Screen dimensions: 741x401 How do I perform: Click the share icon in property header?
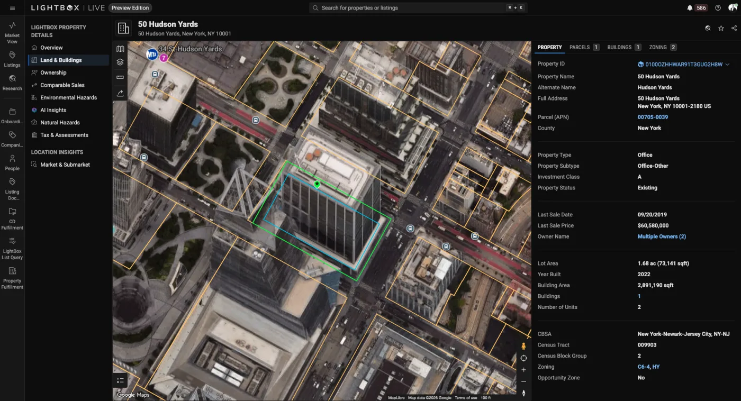coord(734,28)
